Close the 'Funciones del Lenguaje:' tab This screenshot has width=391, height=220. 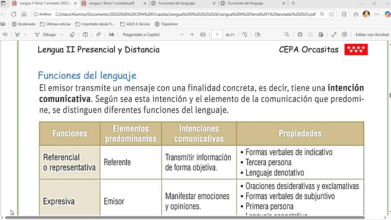coord(214,3)
